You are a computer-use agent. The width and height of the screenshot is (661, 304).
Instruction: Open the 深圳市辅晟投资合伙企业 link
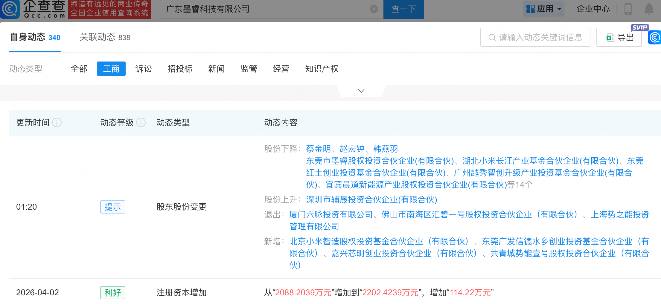click(x=371, y=199)
